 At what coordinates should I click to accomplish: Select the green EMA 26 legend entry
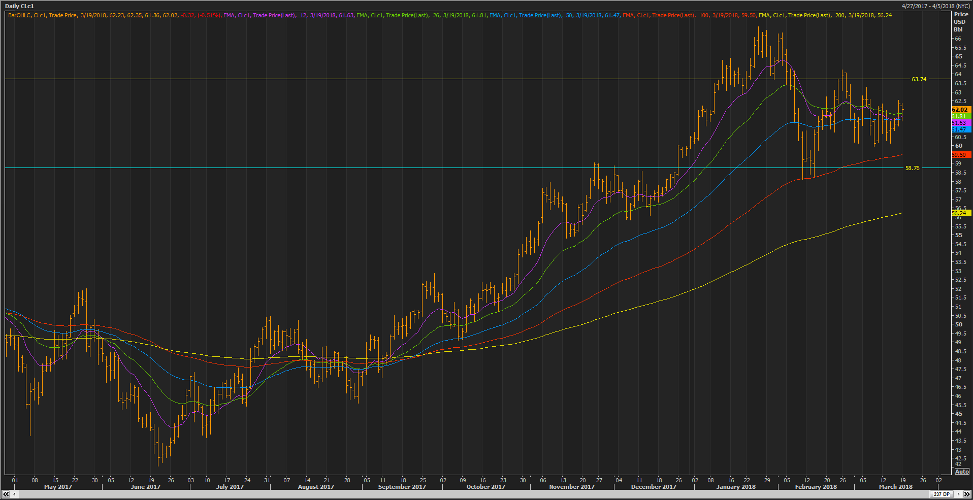click(421, 15)
